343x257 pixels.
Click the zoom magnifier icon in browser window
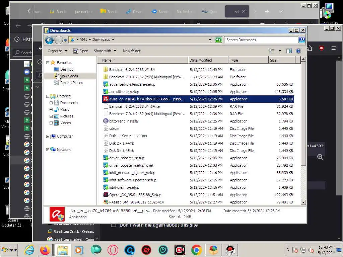coord(320,157)
